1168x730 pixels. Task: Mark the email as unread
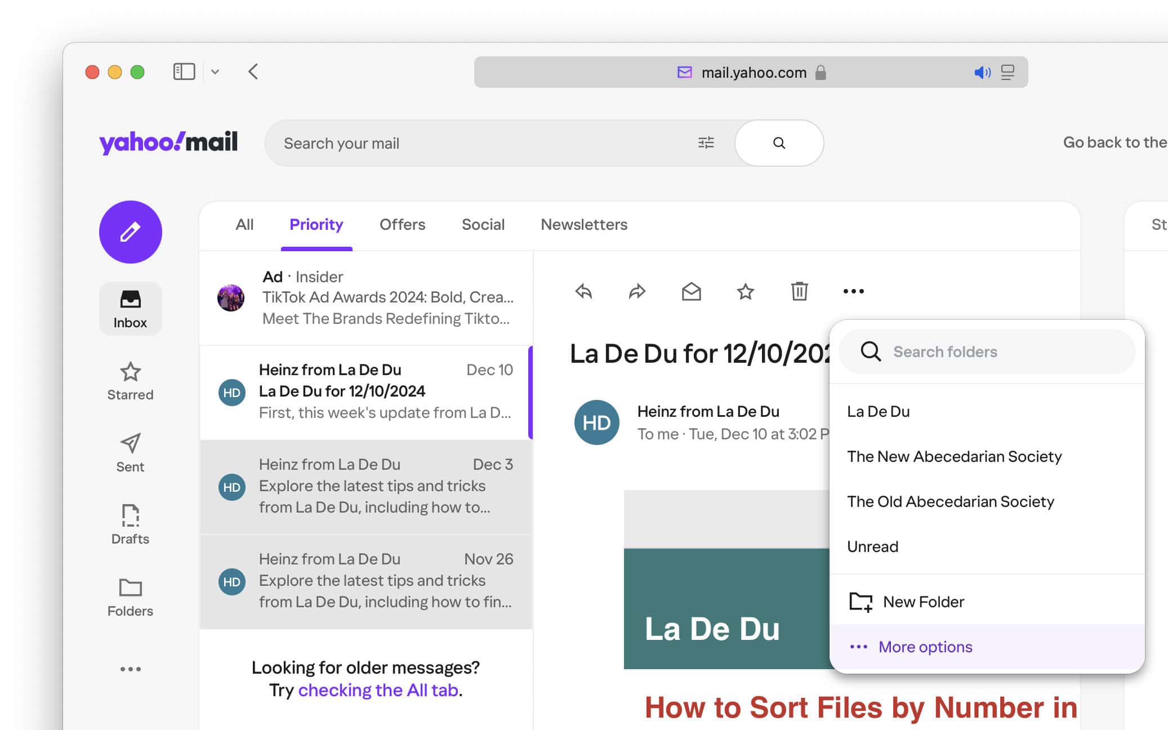(x=691, y=291)
